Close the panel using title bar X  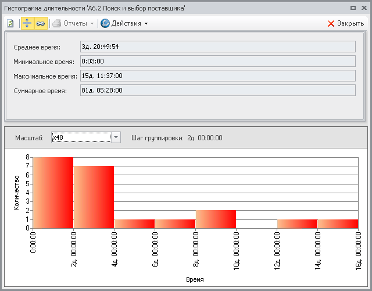click(363, 8)
